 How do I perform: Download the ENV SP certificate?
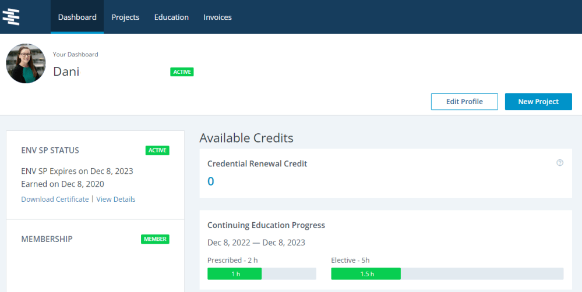55,199
